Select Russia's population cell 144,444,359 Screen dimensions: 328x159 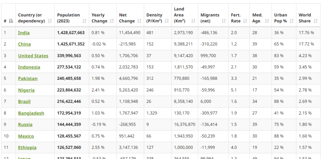[69, 124]
